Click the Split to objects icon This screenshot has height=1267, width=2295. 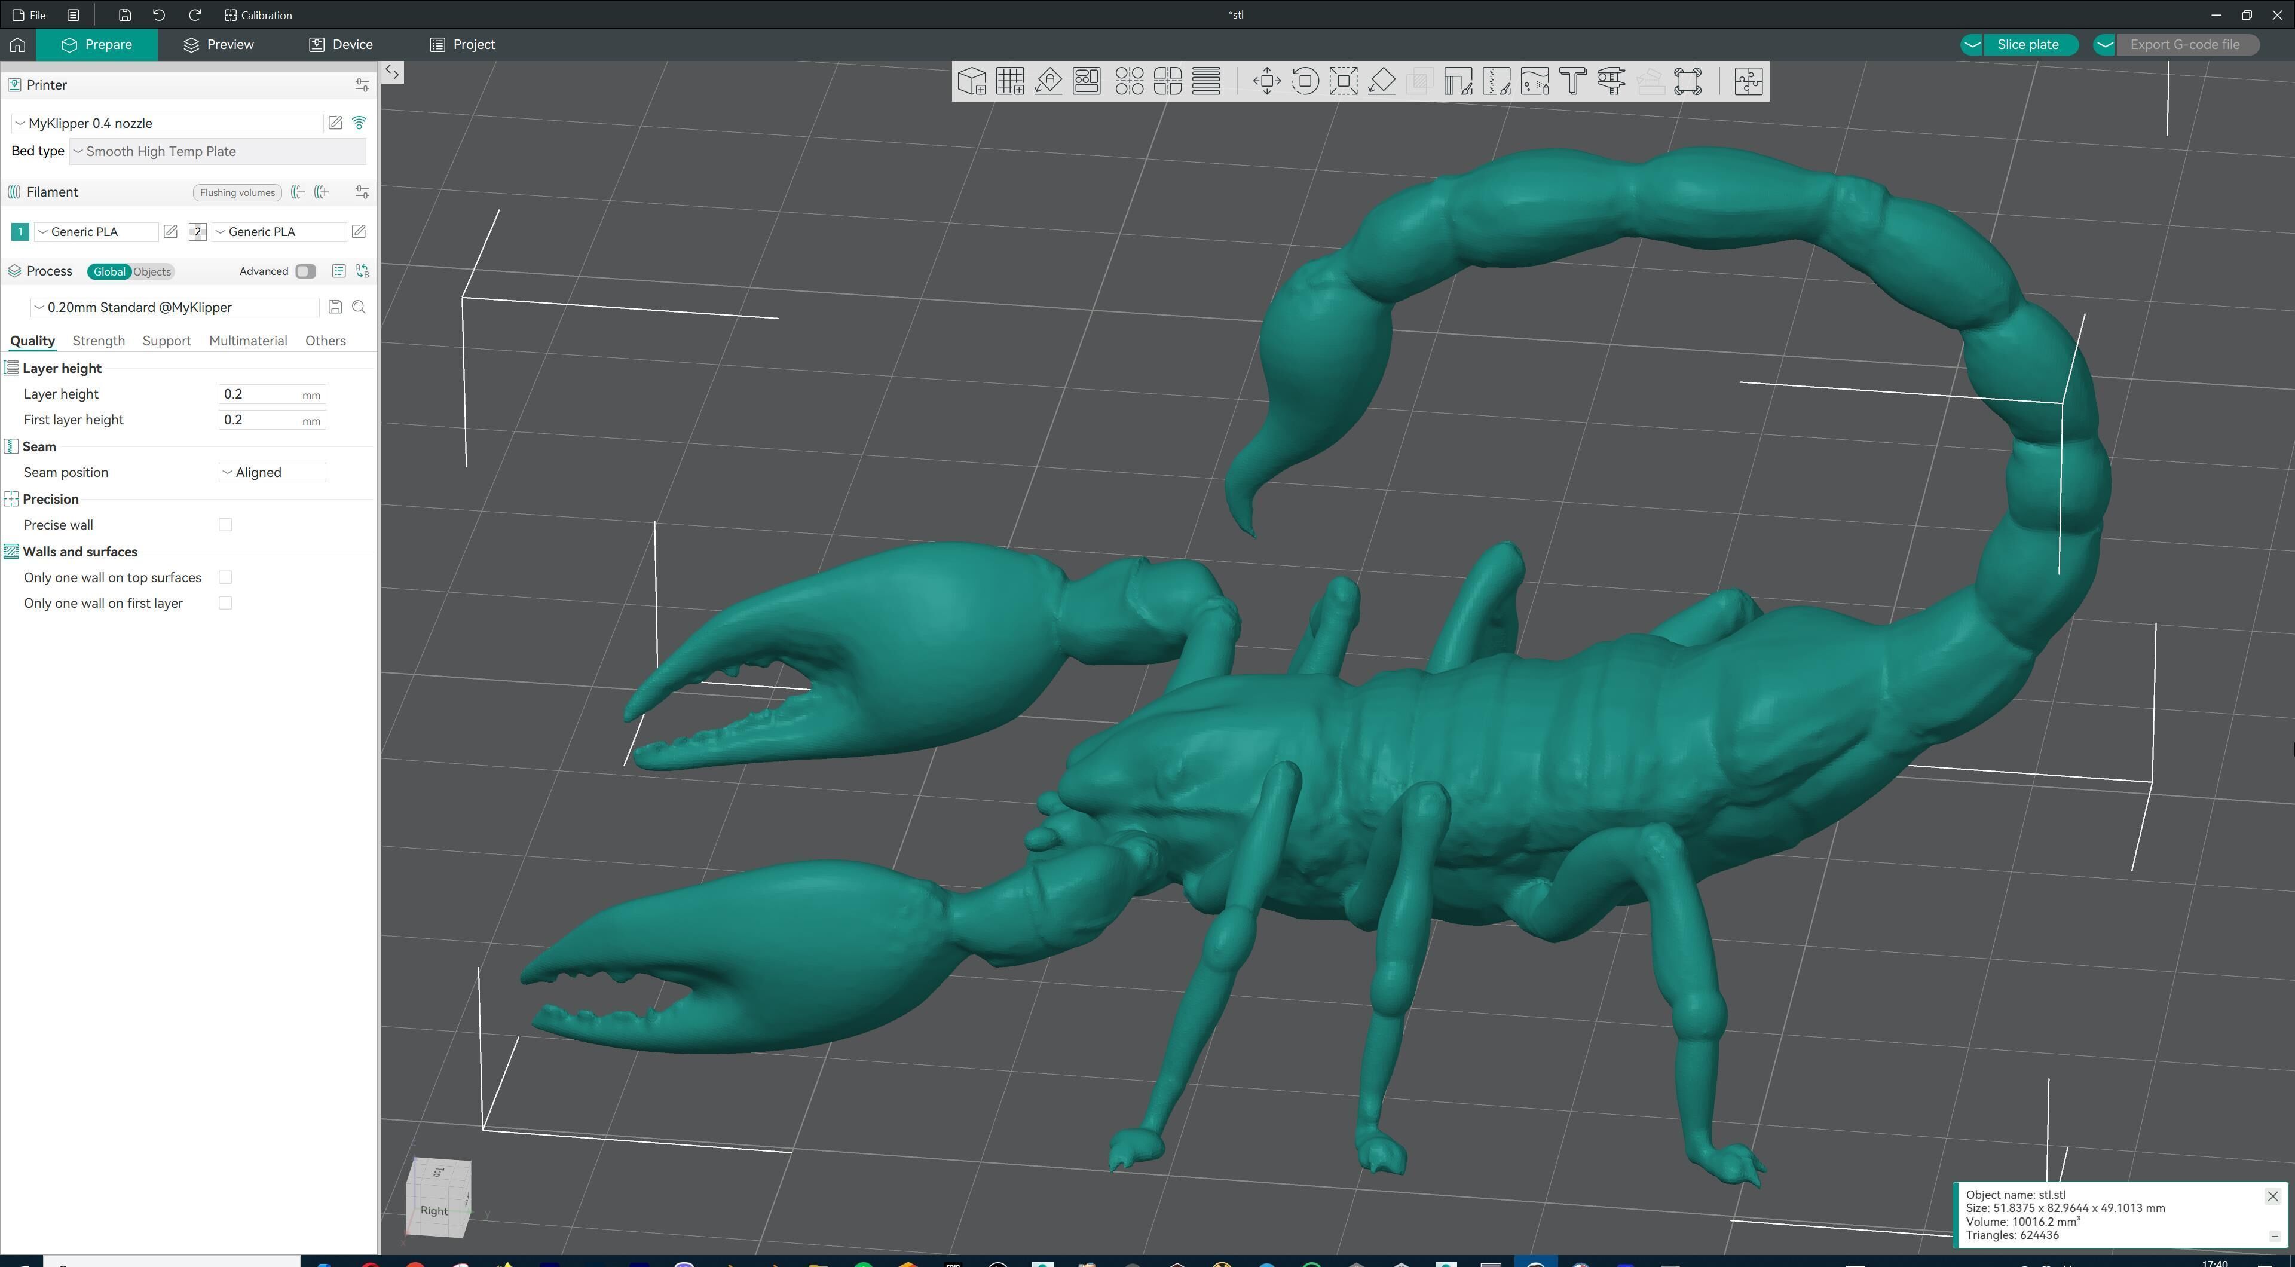click(1129, 81)
